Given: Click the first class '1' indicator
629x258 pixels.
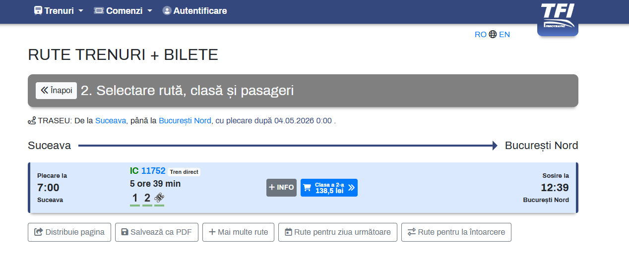Looking at the screenshot, I should pos(135,199).
